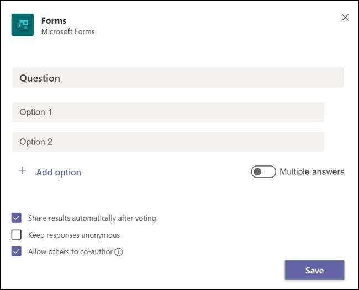Click the 'Microsoft Forms' subtitle text
This screenshot has height=290, width=359.
tap(68, 31)
